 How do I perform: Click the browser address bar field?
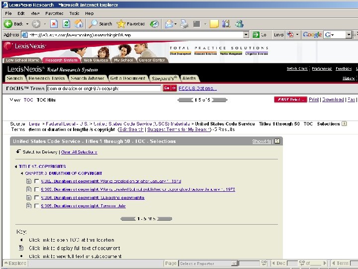pos(132,35)
